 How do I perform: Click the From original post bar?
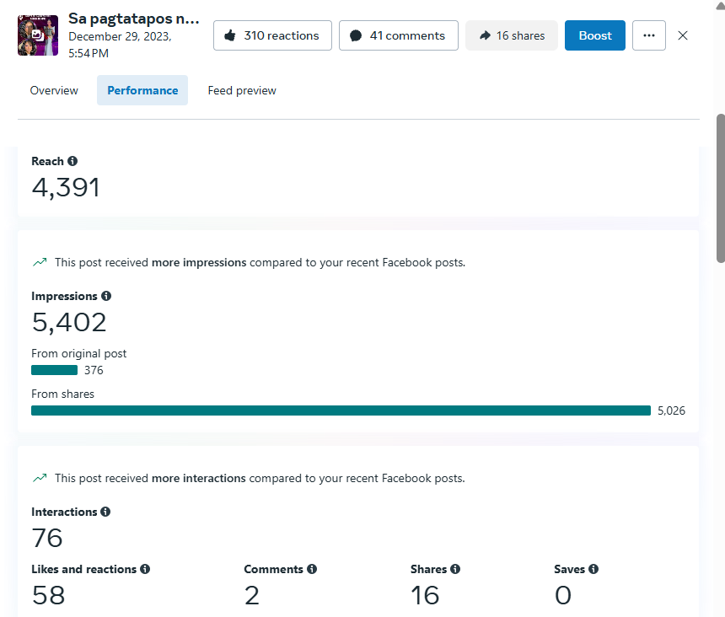point(54,370)
